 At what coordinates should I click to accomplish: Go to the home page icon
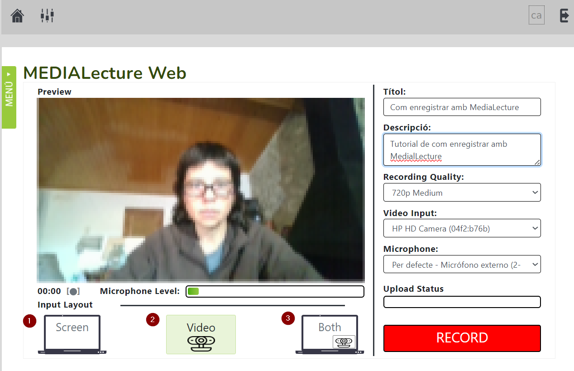(18, 16)
